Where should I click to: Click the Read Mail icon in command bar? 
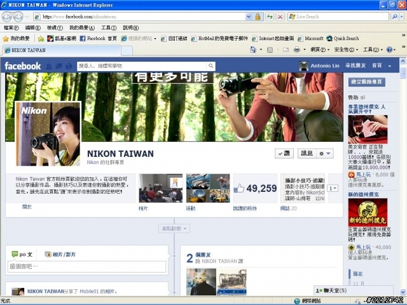click(x=286, y=50)
